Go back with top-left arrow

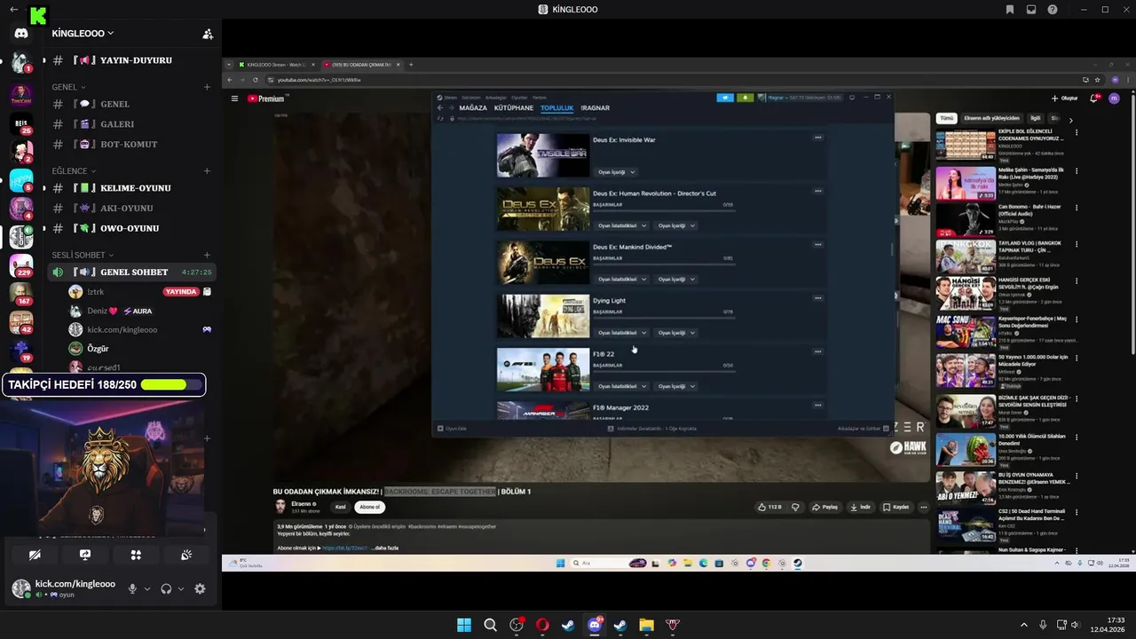(x=13, y=9)
